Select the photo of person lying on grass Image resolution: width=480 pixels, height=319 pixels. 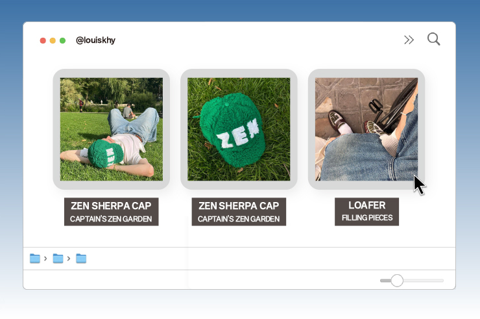[111, 129]
